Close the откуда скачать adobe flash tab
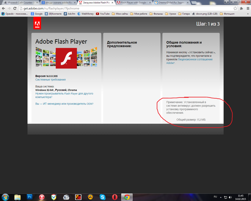 coord(75,3)
